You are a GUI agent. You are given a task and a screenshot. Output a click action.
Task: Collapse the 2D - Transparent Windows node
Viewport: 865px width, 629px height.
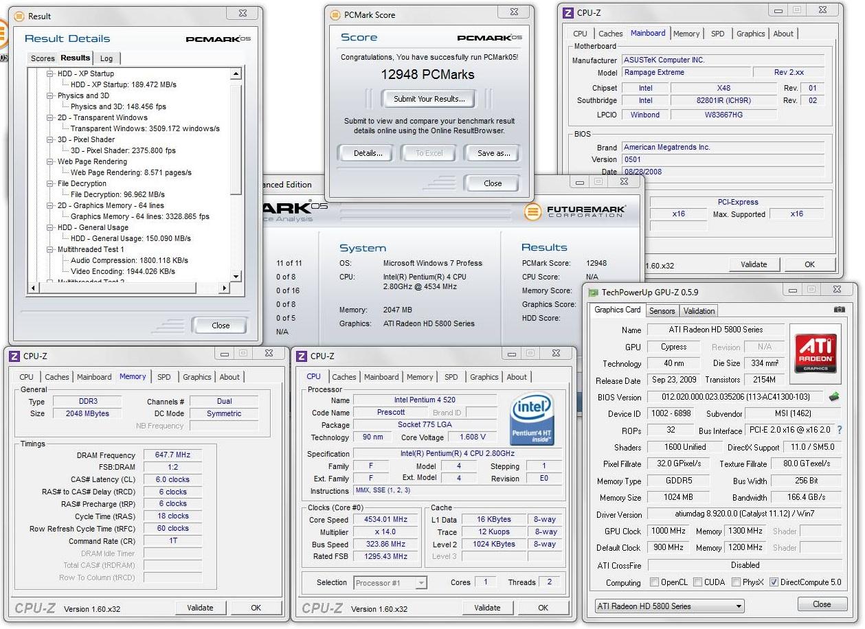coord(50,117)
